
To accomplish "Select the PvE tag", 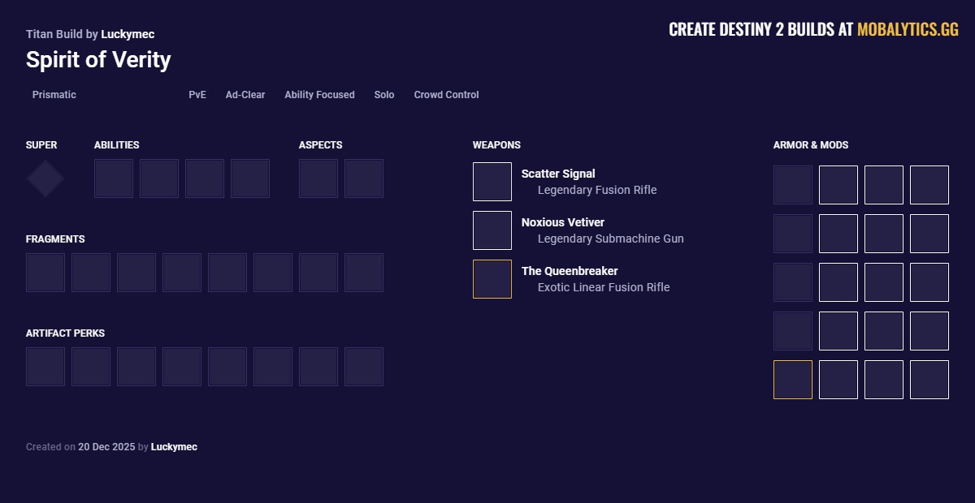I will point(197,95).
